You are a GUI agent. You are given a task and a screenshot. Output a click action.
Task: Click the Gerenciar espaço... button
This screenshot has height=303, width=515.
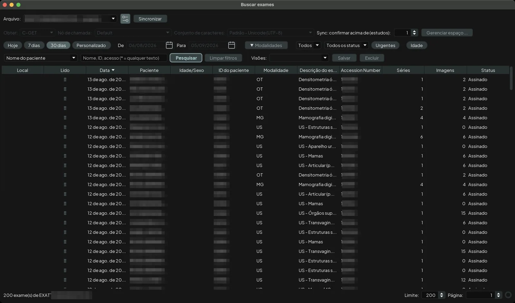(x=447, y=33)
